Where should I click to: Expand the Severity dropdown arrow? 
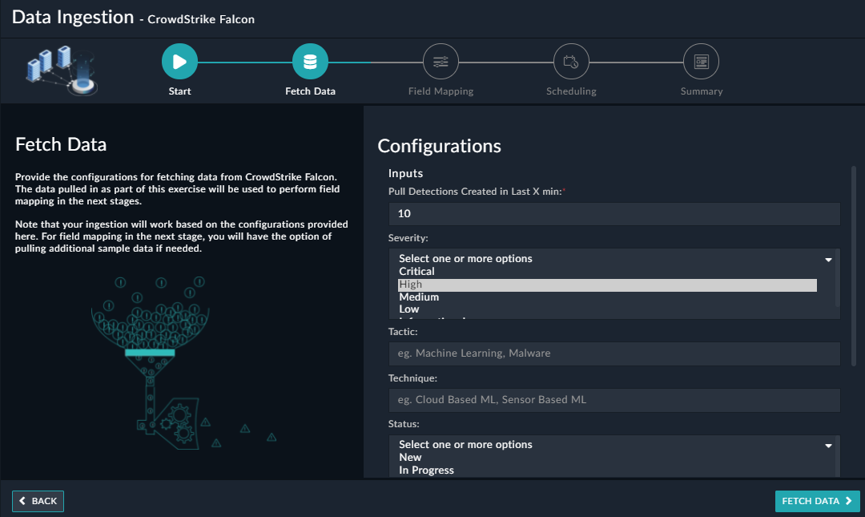pos(828,260)
